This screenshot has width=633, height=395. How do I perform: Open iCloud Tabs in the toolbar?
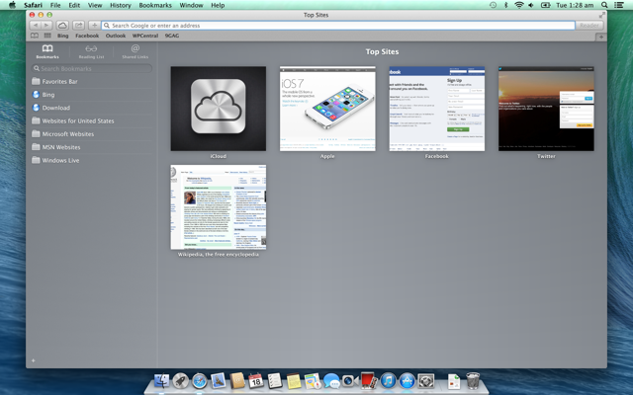point(62,25)
